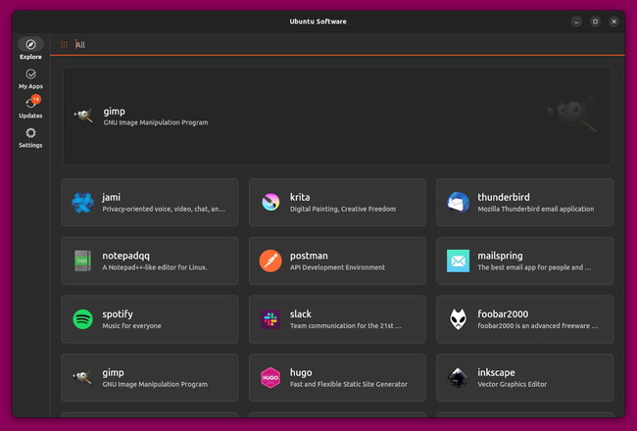Open the notepadqq app title
The height and width of the screenshot is (431, 637).
pos(126,256)
